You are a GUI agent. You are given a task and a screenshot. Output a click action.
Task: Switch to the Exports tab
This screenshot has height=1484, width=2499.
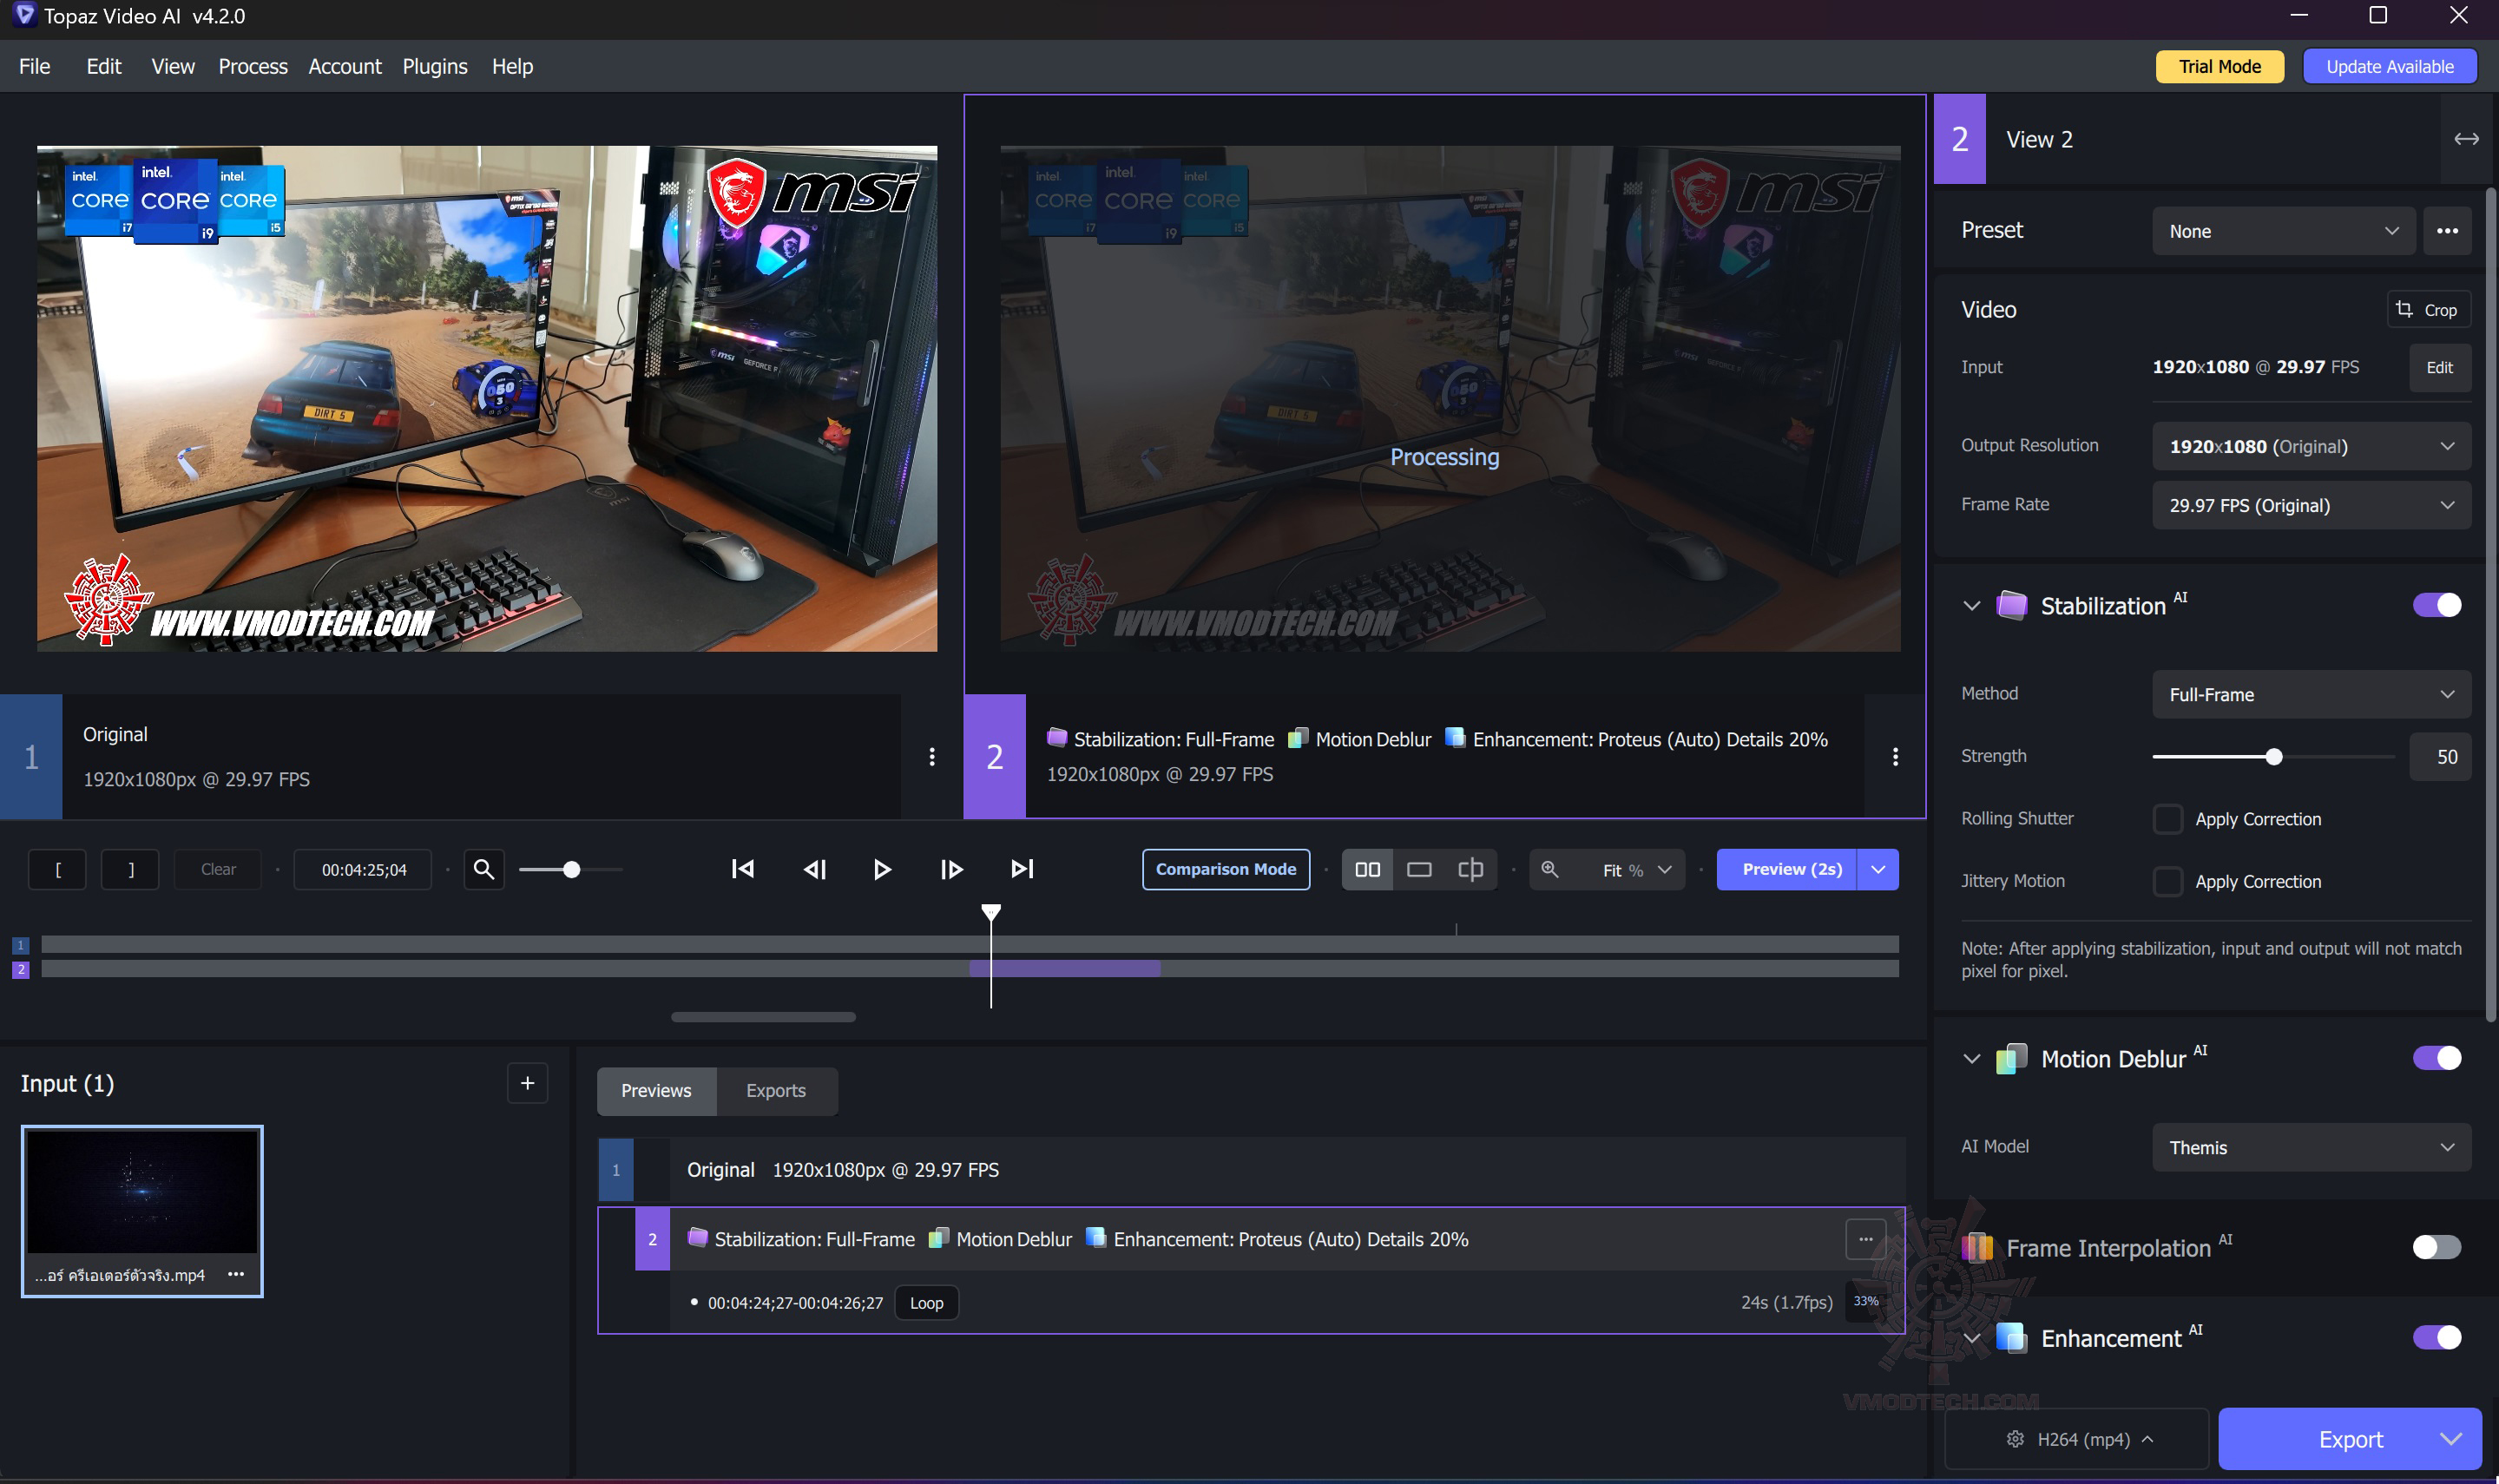pos(775,1091)
